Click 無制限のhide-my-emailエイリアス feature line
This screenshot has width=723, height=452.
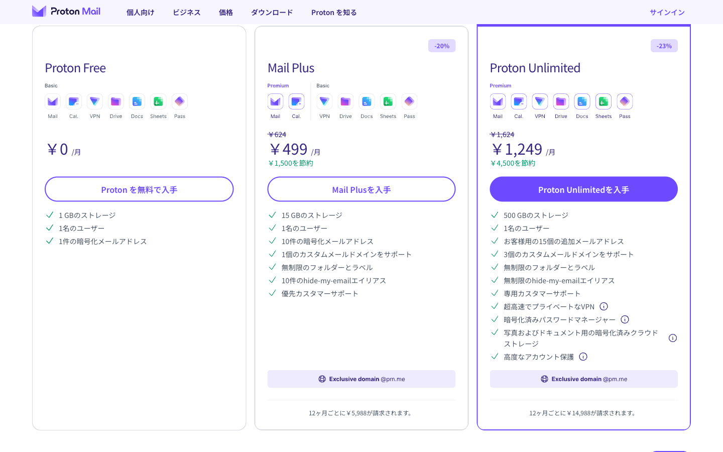(x=559, y=280)
